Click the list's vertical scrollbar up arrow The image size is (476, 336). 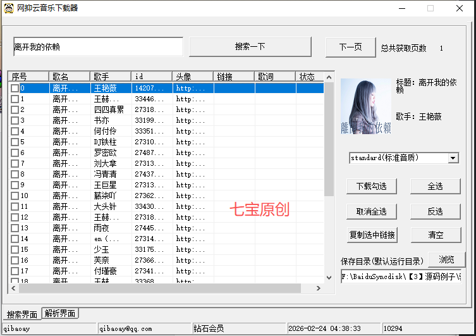click(x=329, y=77)
